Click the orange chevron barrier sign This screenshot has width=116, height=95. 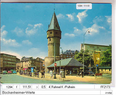[99, 74]
